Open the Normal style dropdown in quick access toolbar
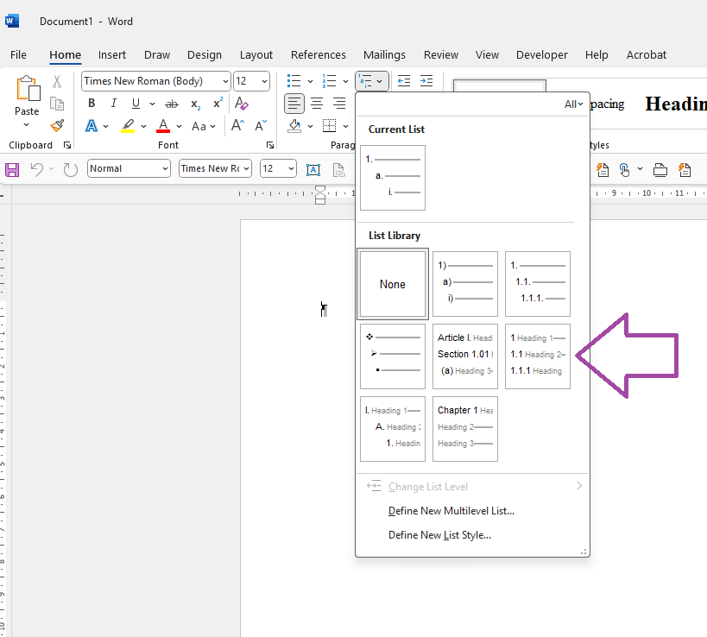707x637 pixels. click(165, 169)
